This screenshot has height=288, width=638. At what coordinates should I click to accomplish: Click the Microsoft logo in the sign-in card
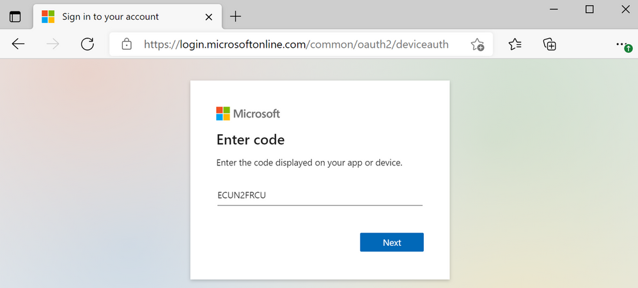(248, 114)
